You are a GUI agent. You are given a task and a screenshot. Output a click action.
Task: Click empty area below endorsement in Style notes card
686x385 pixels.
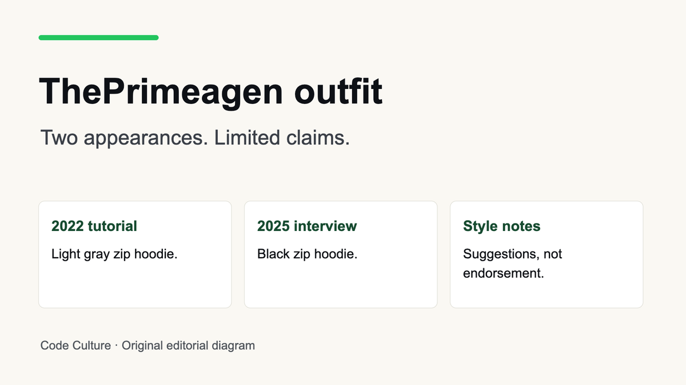point(547,294)
